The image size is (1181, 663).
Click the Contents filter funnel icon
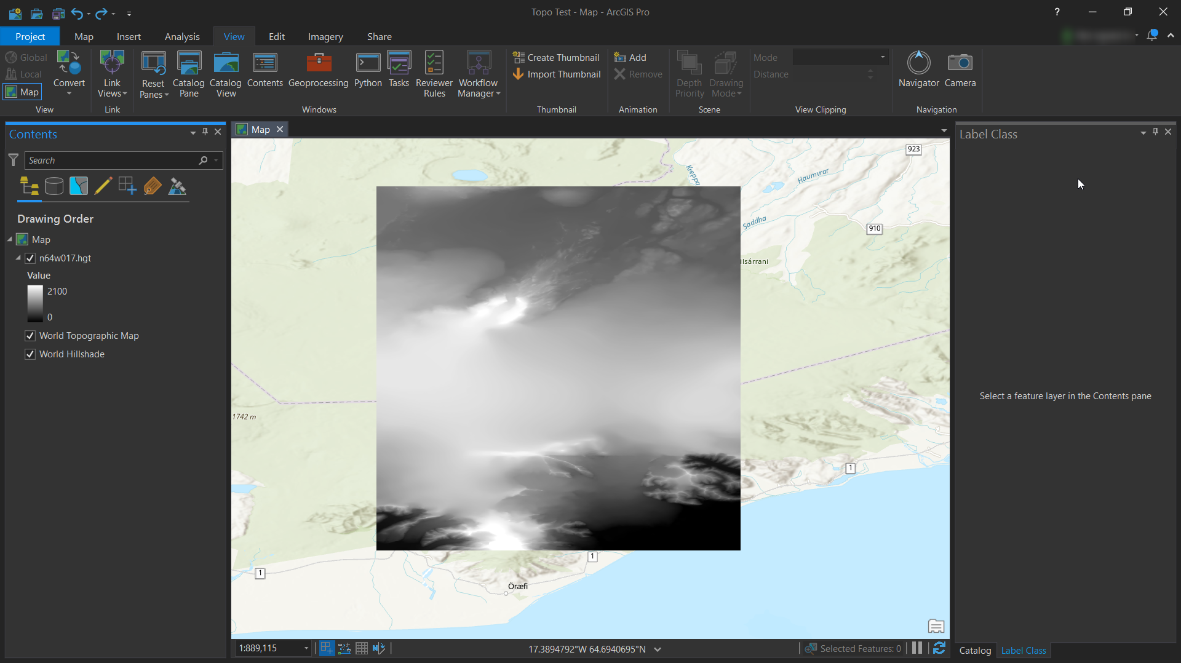(13, 160)
